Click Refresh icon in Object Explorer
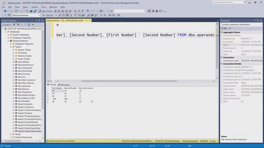This screenshot has height=148, width=264. [29, 25]
